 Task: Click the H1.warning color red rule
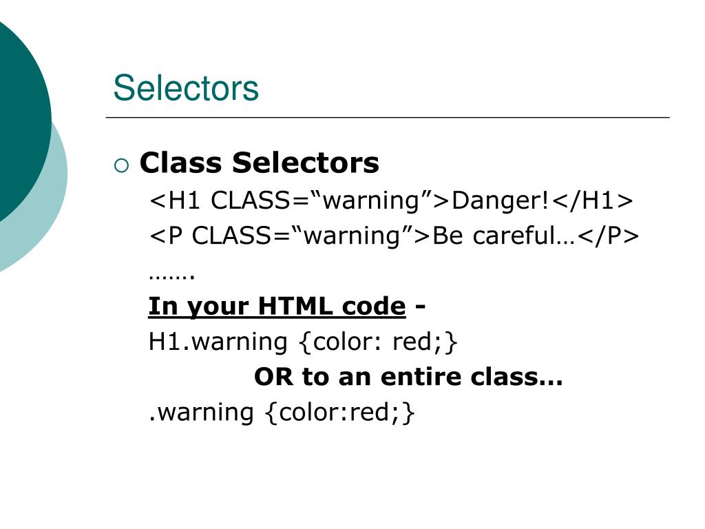point(303,342)
